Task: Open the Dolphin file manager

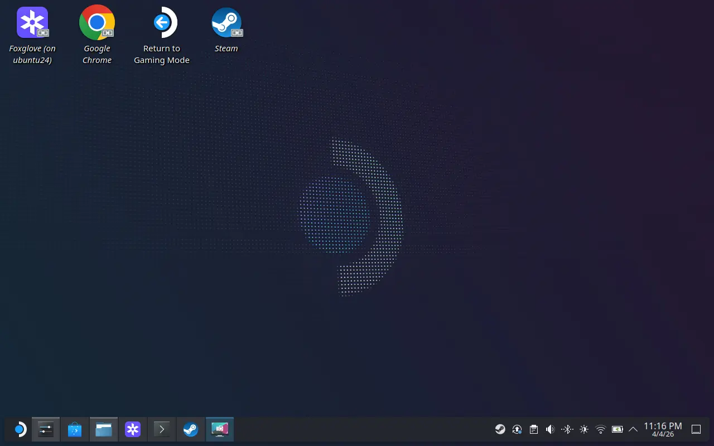Action: (x=104, y=429)
